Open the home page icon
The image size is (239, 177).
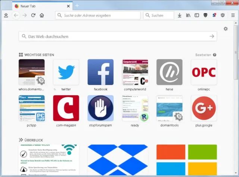(42, 15)
